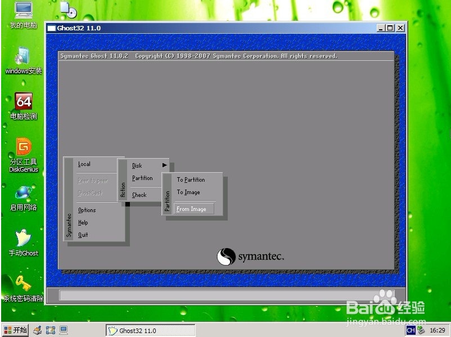This screenshot has height=337, width=451.
Task: Close the Ghost32 11.0 window
Action: point(400,28)
